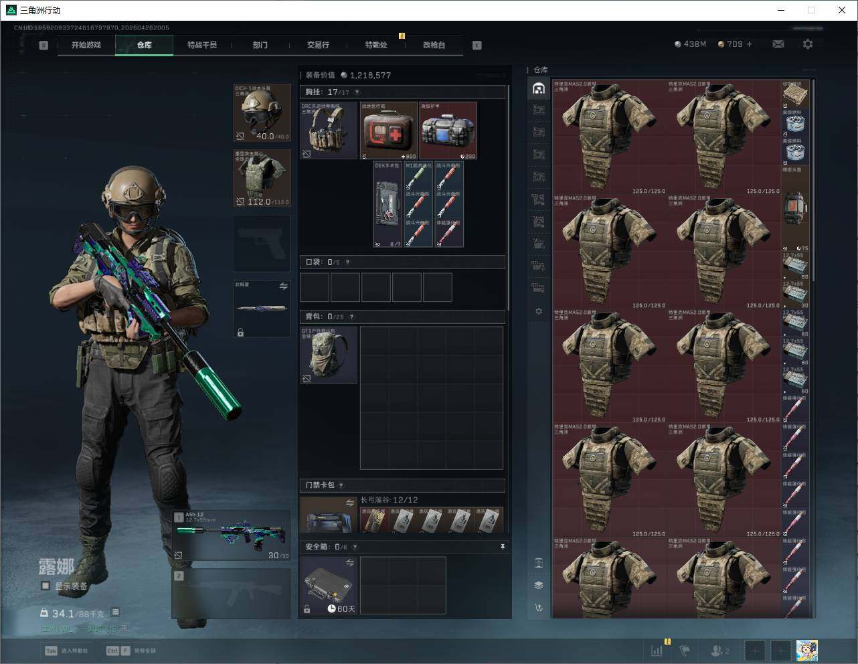Open the 特勤处 tab
This screenshot has height=664, width=858.
[x=376, y=45]
